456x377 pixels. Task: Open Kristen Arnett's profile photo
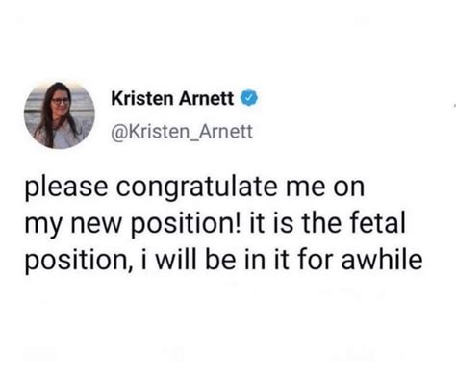(x=60, y=115)
